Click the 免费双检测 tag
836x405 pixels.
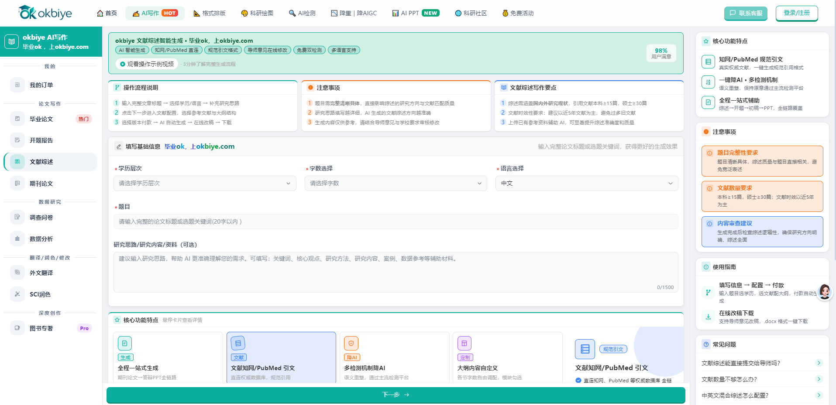coord(310,50)
